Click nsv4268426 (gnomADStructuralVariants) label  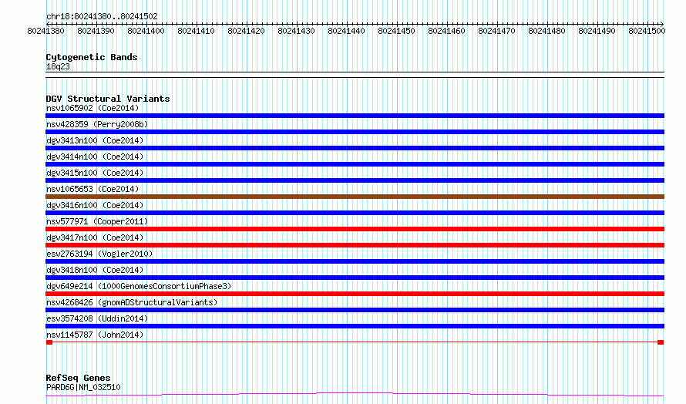132,302
